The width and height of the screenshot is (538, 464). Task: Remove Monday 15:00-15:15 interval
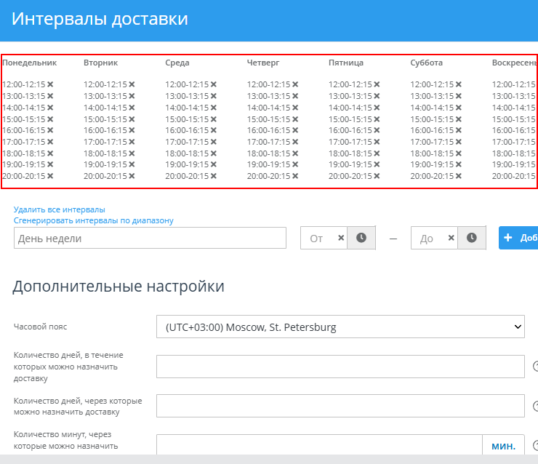pos(50,119)
